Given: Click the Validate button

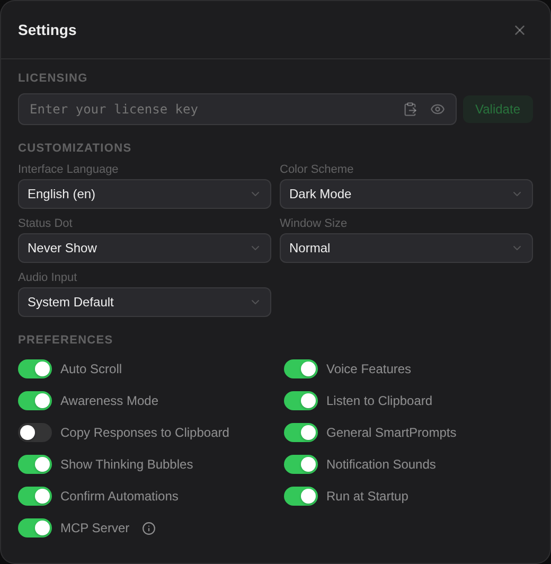Looking at the screenshot, I should coord(498,109).
